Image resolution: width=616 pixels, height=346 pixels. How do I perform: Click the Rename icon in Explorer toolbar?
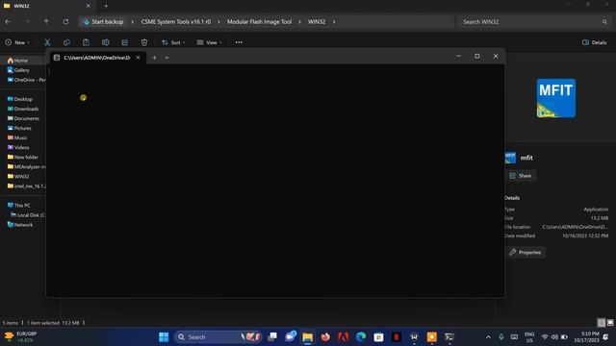point(105,42)
